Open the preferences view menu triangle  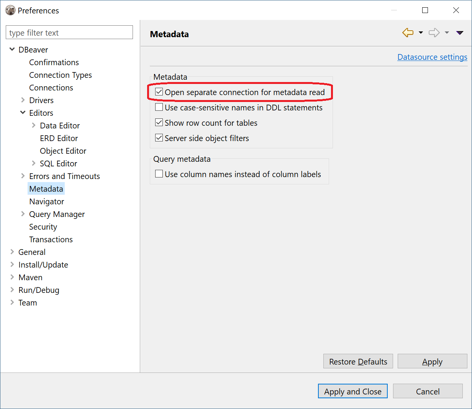click(x=460, y=33)
